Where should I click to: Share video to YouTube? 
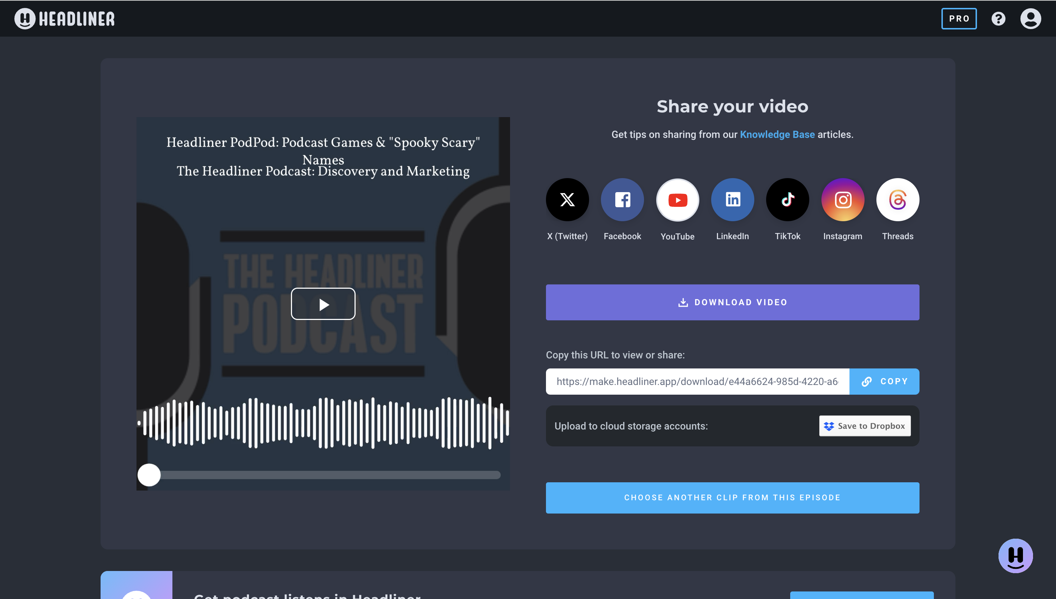(677, 200)
